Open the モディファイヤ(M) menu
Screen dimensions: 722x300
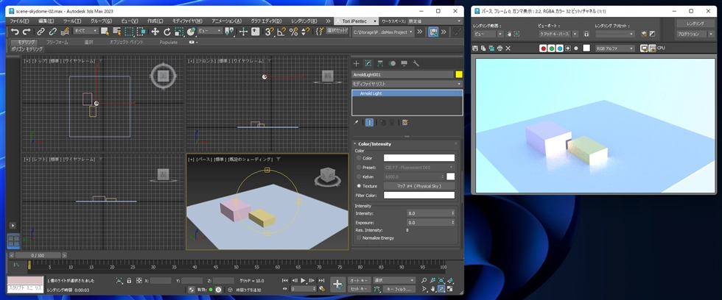coord(187,21)
